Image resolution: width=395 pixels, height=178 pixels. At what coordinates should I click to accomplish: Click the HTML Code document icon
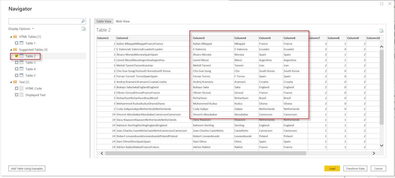point(21,88)
